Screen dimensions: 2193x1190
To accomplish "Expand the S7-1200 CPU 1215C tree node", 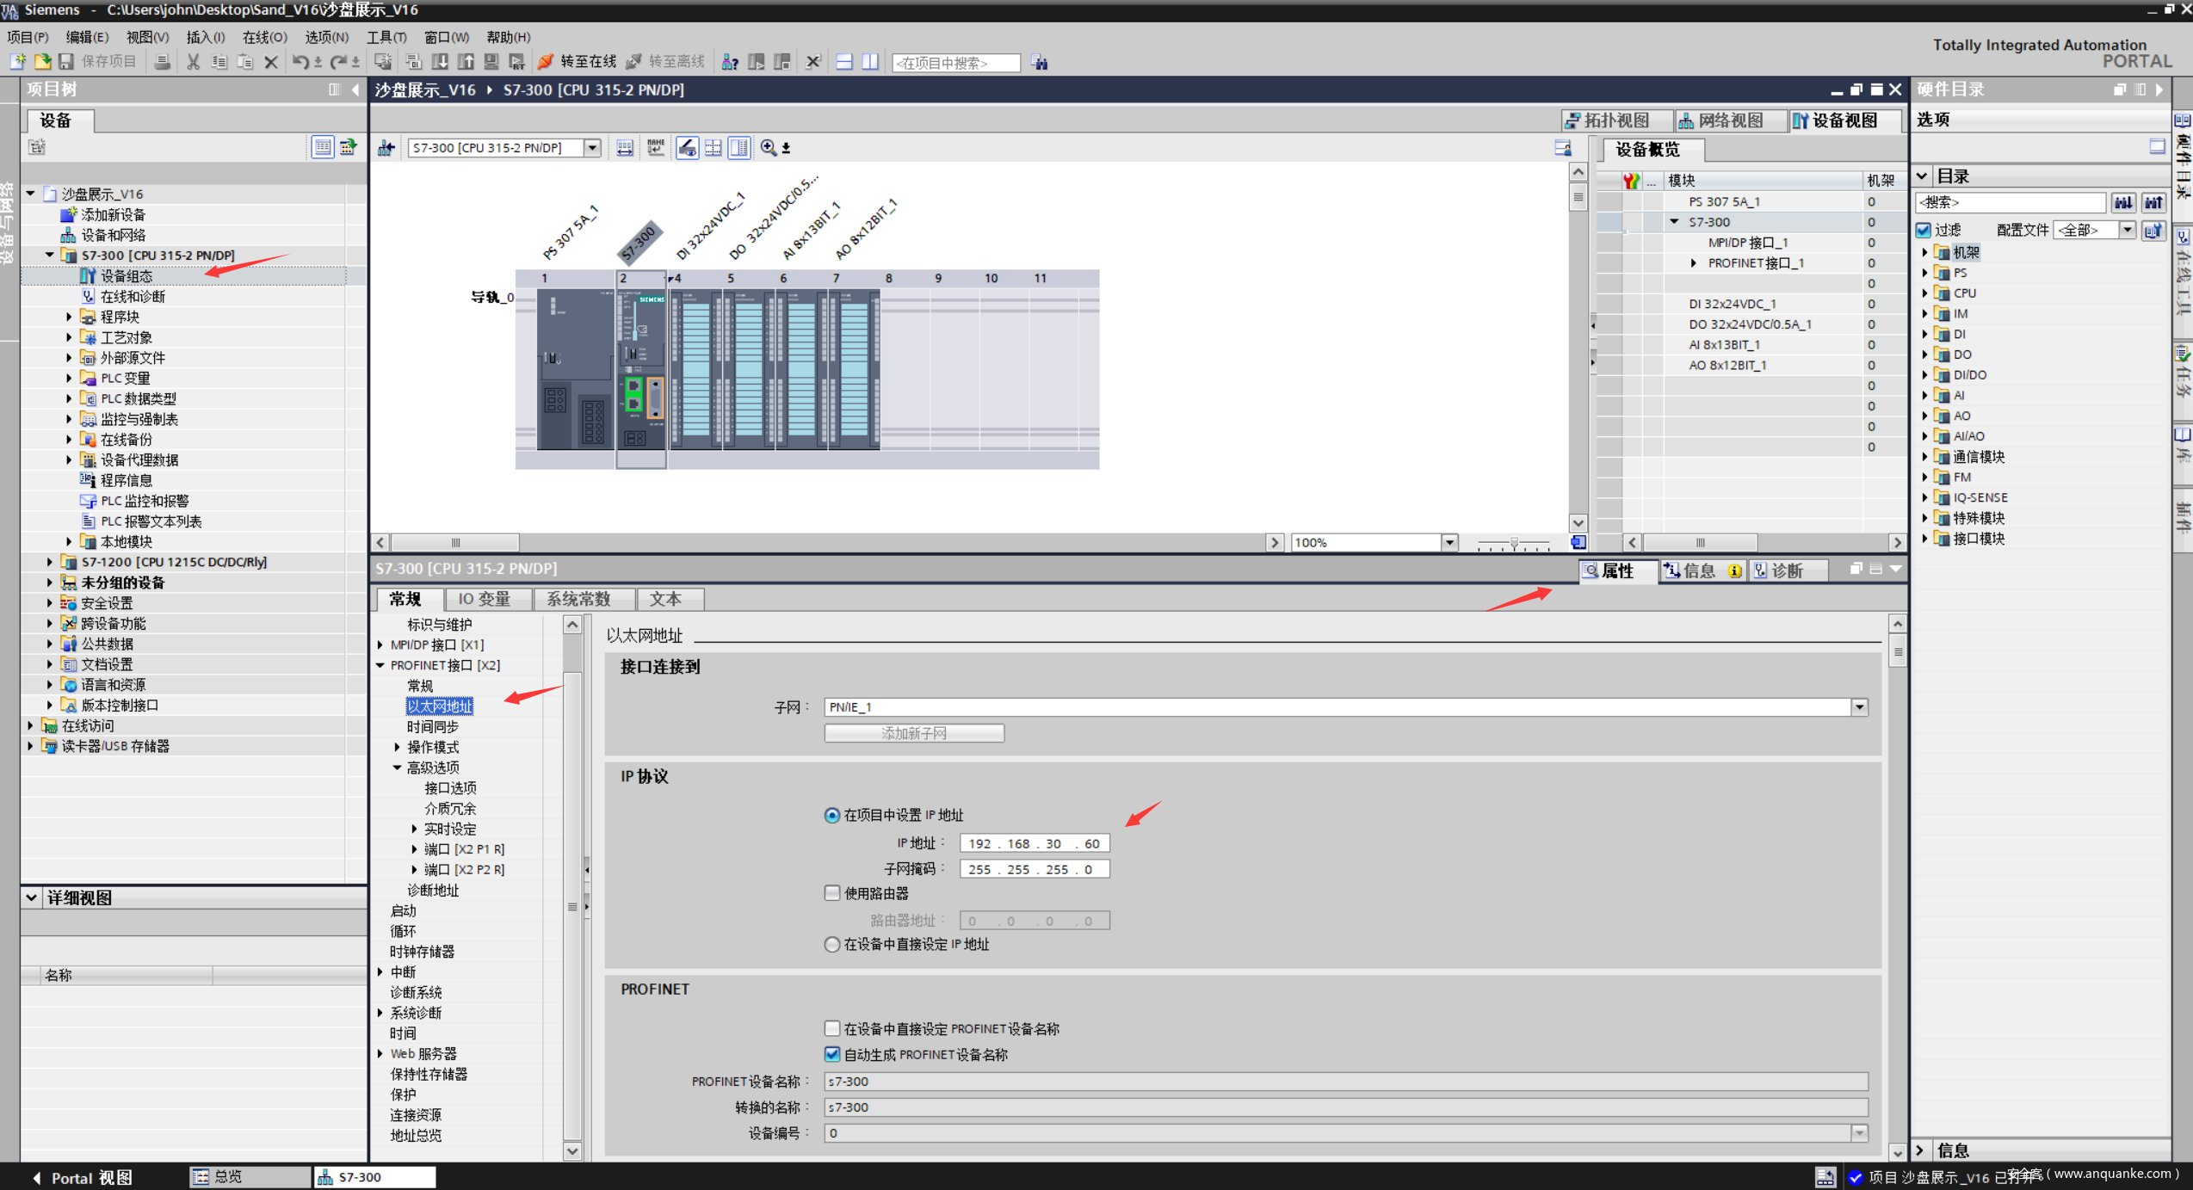I will click(50, 562).
